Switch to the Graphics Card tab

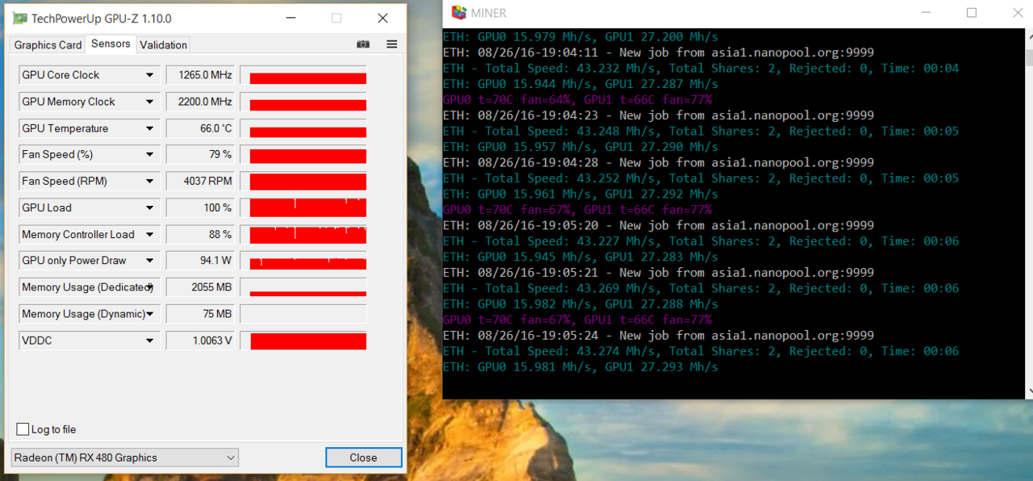pos(48,45)
